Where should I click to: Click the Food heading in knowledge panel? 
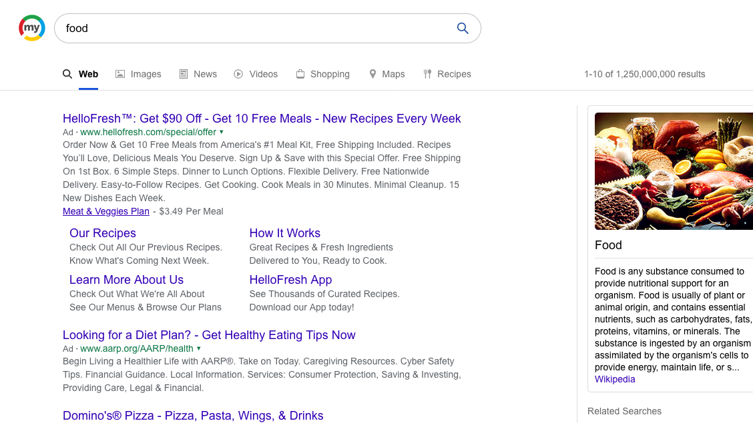(x=608, y=244)
